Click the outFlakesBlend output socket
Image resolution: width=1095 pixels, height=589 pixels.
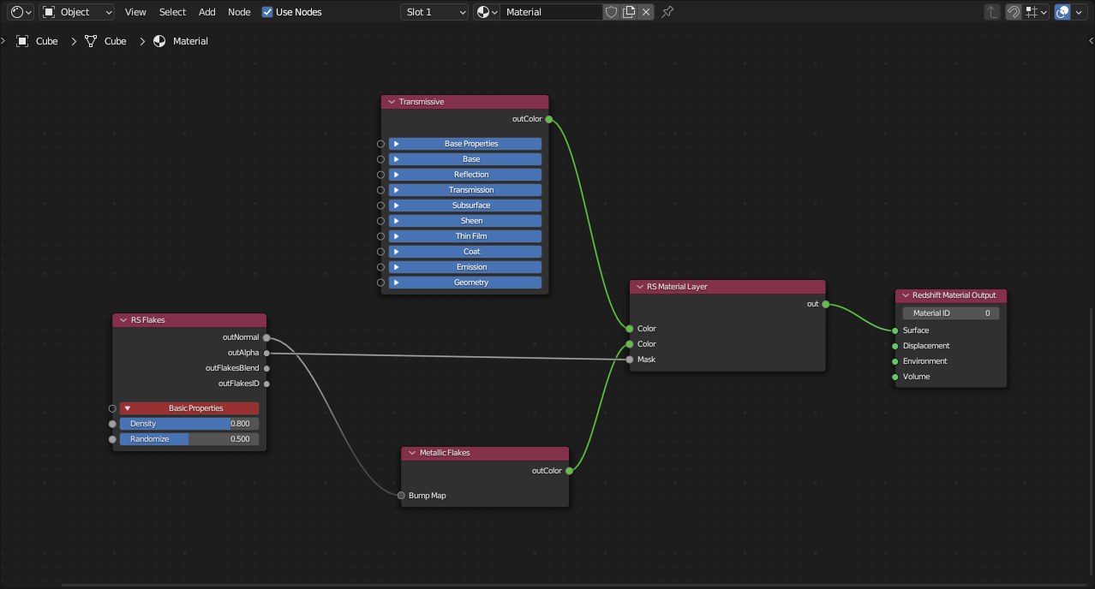[266, 368]
